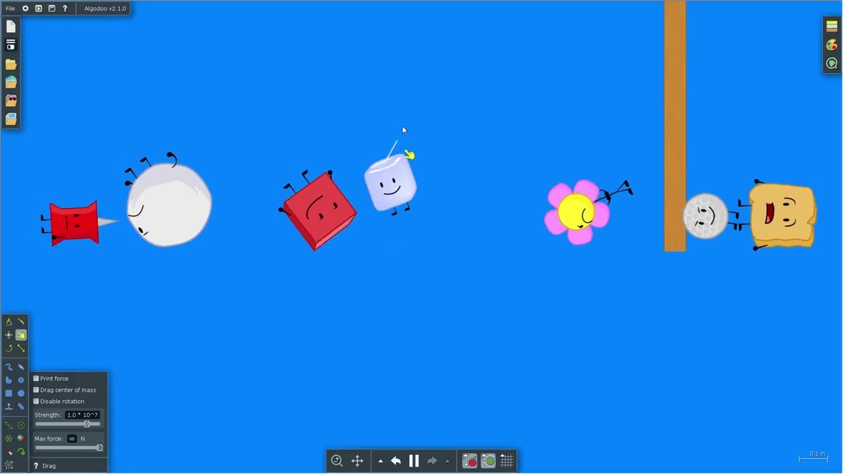This screenshot has width=843, height=474.
Task: Select the Tracer tool
Action: tap(21, 452)
